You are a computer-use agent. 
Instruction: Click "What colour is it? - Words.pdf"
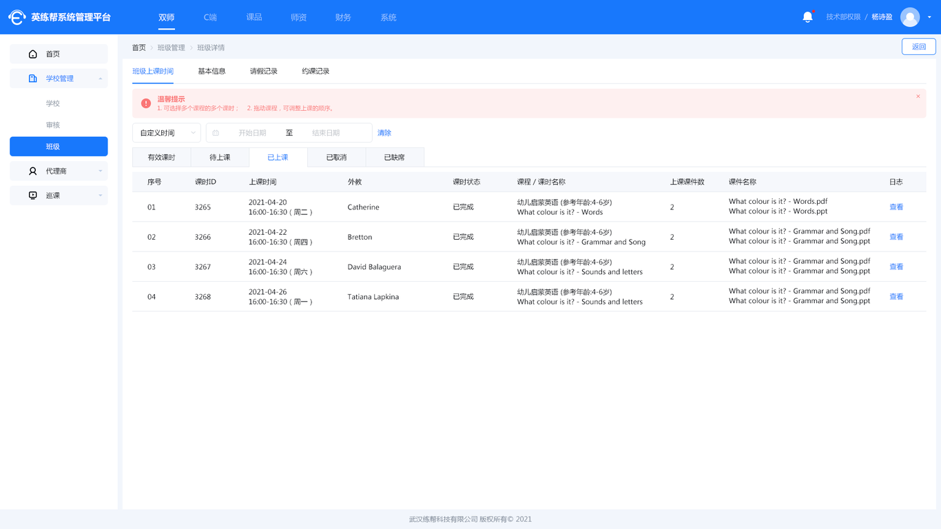(x=778, y=202)
